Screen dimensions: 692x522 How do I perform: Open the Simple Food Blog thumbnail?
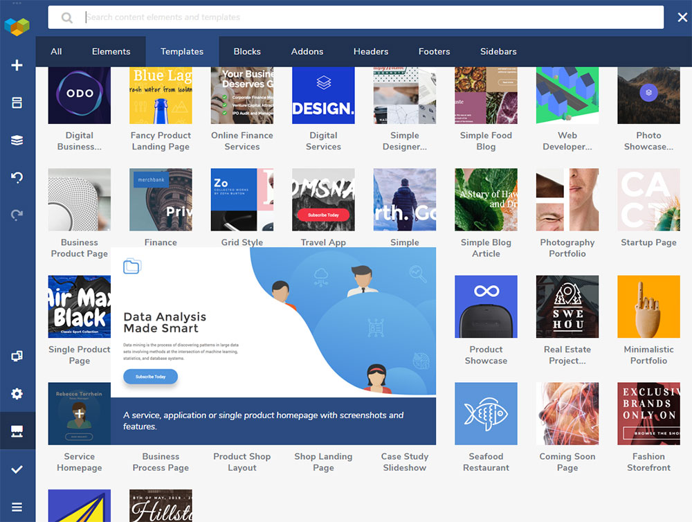point(486,96)
